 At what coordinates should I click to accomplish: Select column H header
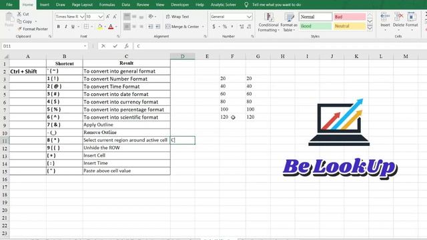coord(283,56)
